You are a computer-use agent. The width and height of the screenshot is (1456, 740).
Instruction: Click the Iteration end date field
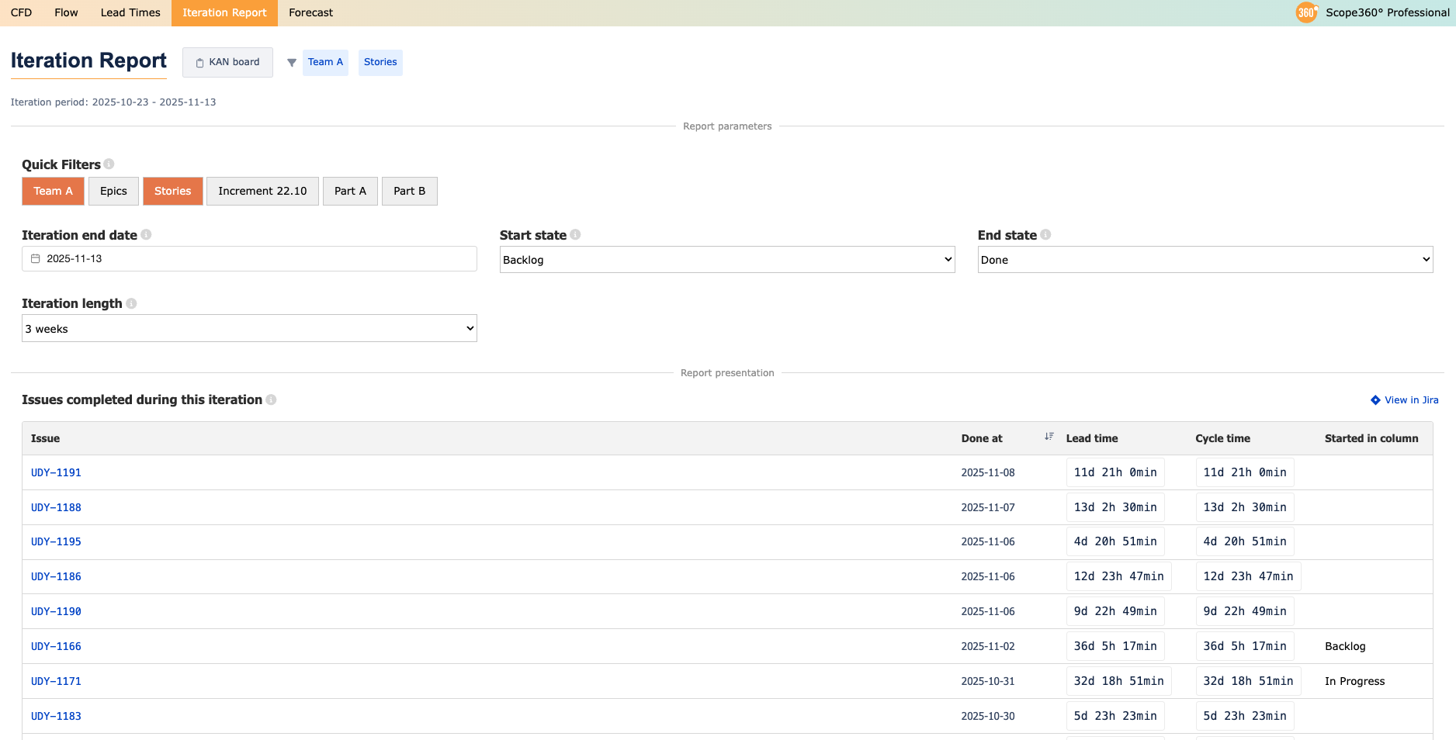[249, 259]
